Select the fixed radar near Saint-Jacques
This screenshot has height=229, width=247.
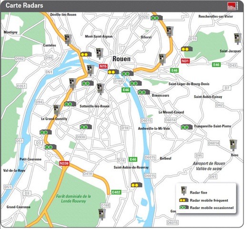(237, 39)
